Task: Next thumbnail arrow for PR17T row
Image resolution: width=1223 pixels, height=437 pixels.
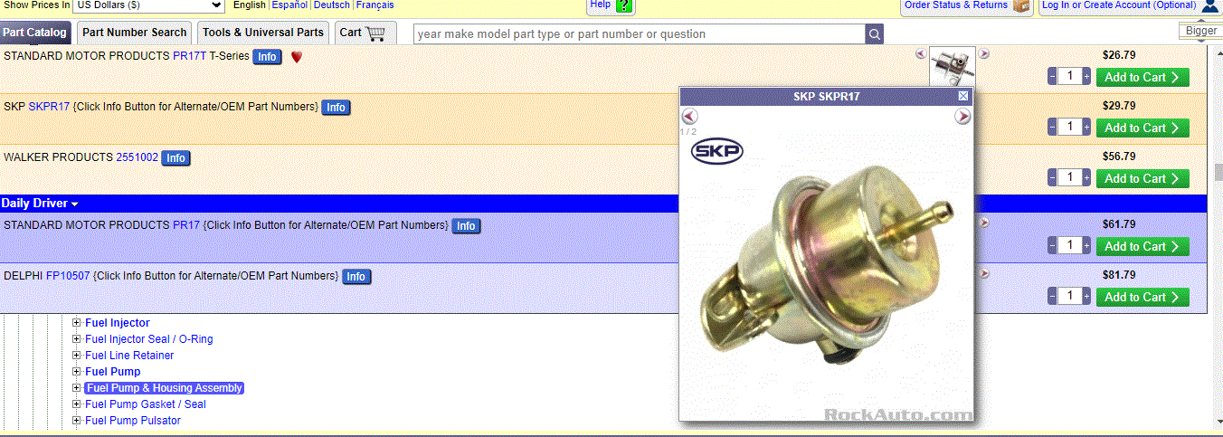Action: tap(984, 53)
